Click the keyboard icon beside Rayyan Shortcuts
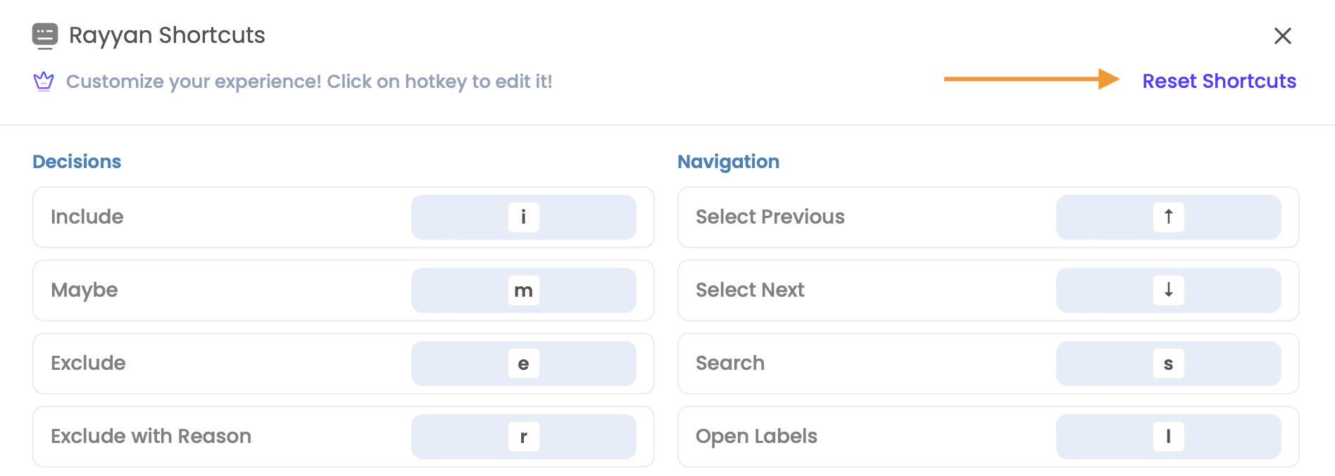 [x=45, y=36]
